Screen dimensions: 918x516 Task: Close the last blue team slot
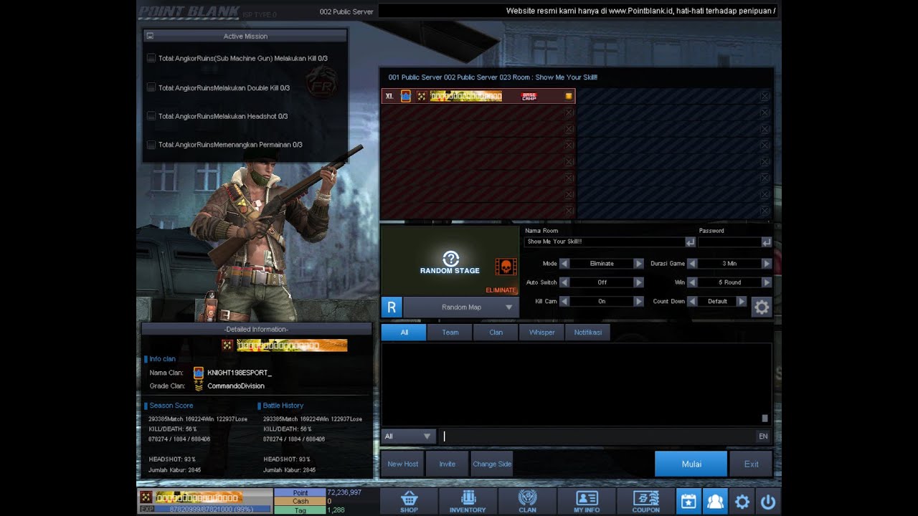click(x=765, y=211)
